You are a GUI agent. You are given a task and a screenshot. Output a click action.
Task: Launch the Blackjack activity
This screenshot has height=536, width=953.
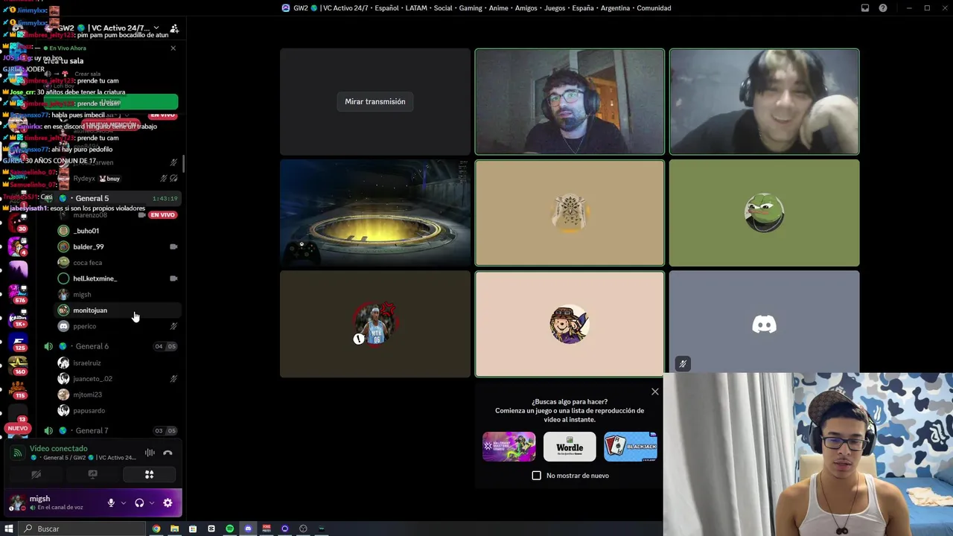click(631, 447)
